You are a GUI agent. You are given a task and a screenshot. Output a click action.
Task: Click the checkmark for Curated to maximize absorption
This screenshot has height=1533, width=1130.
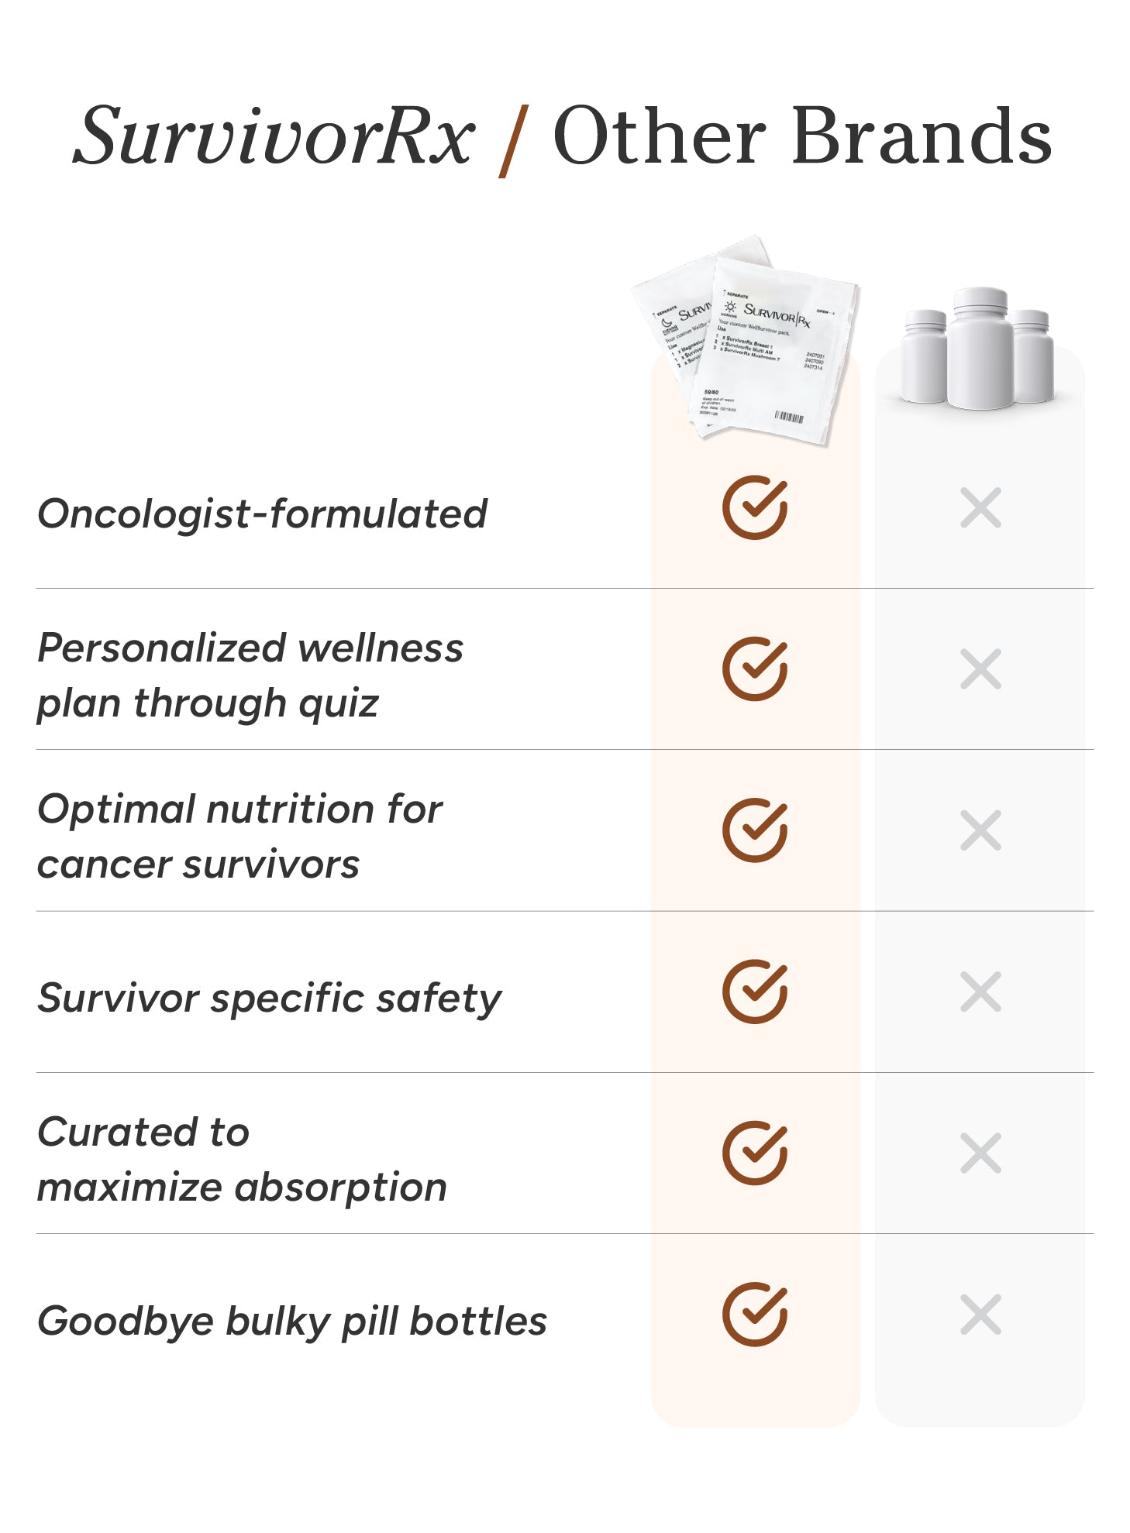pos(754,1153)
